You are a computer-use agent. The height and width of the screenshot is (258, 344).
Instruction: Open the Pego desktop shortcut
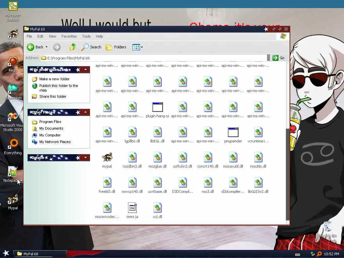(13, 64)
